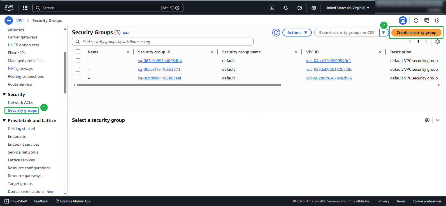The height and width of the screenshot is (206, 446).
Task: Click the table horizontal scrollbar
Action: pyautogui.click(x=179, y=85)
